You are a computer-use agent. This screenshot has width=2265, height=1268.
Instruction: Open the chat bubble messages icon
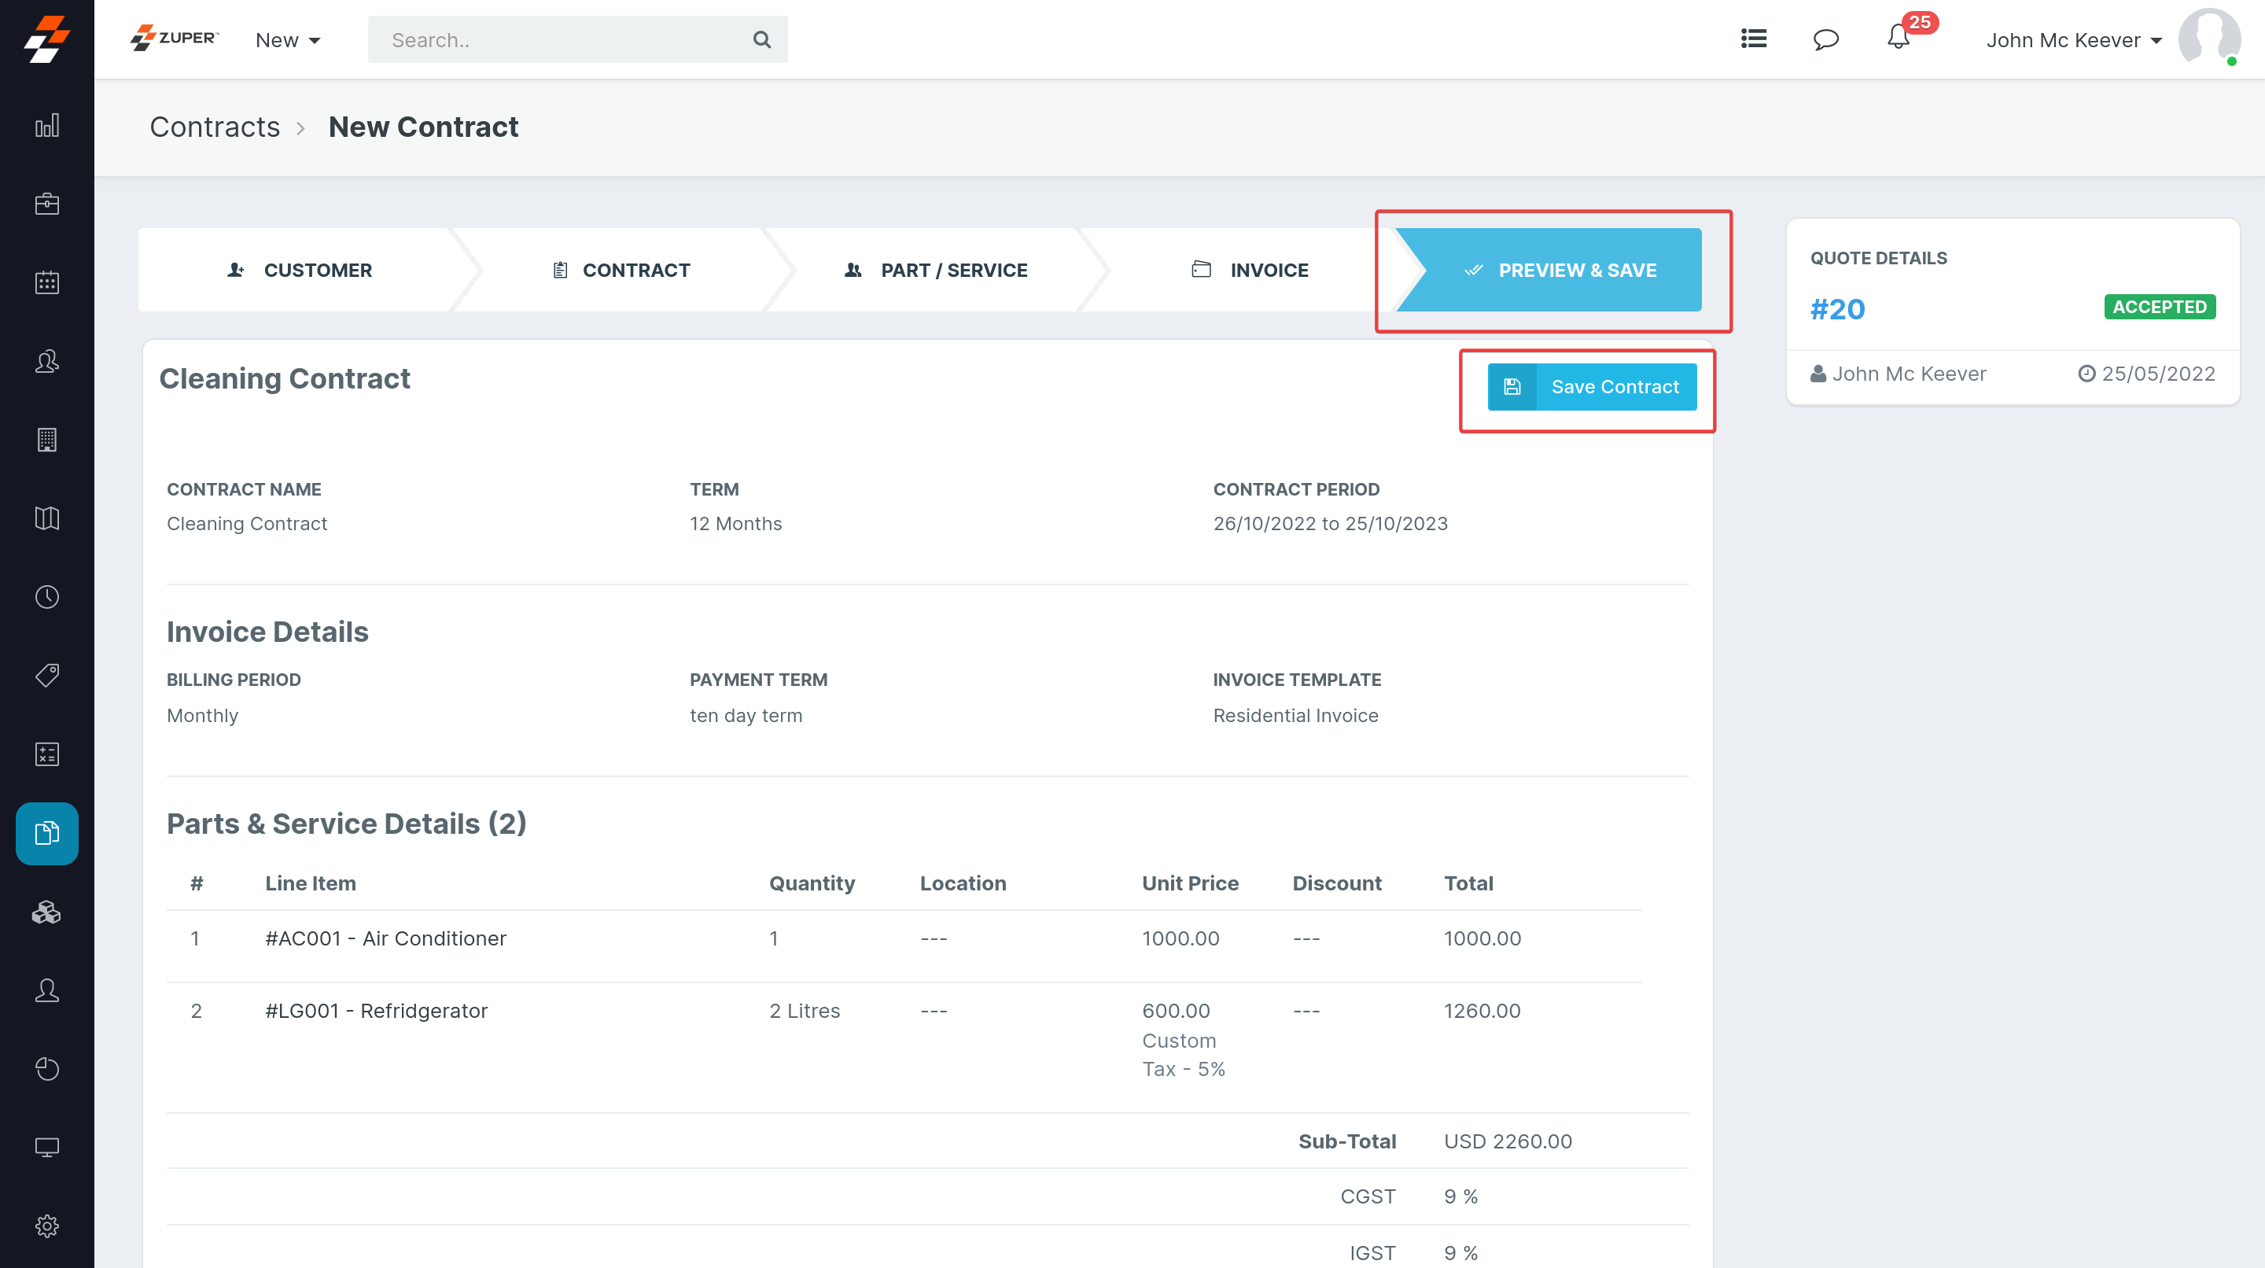point(1825,39)
